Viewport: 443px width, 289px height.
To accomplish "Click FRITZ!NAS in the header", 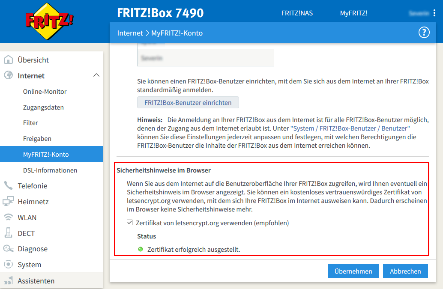I will [297, 13].
